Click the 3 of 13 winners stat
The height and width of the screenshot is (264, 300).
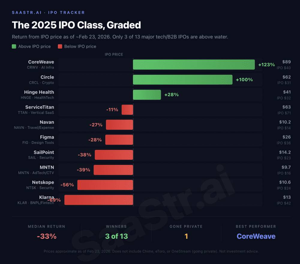(x=116, y=236)
